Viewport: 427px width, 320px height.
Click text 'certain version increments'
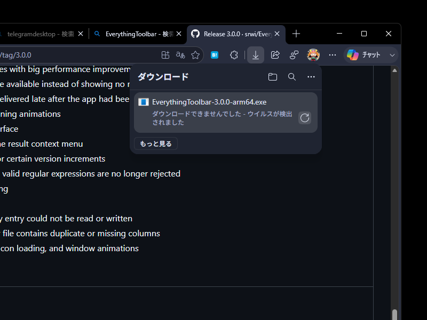click(x=56, y=158)
